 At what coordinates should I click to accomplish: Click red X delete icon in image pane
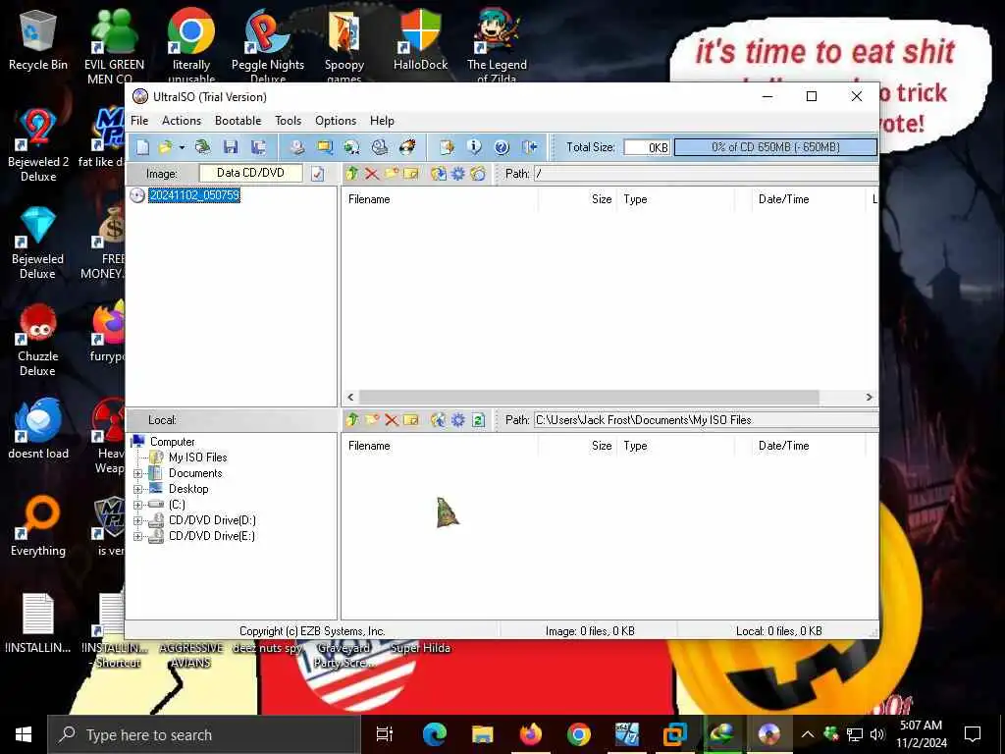coord(372,174)
